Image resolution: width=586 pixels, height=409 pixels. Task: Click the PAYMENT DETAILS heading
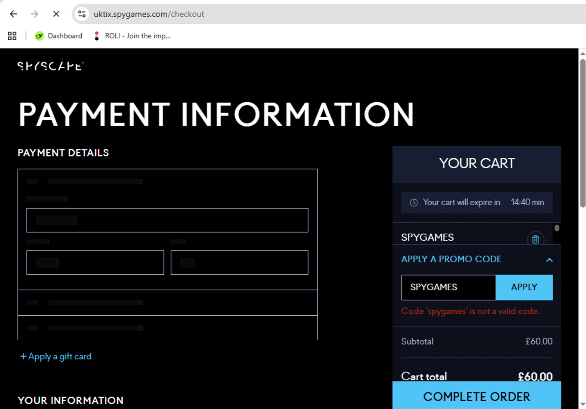click(x=63, y=153)
